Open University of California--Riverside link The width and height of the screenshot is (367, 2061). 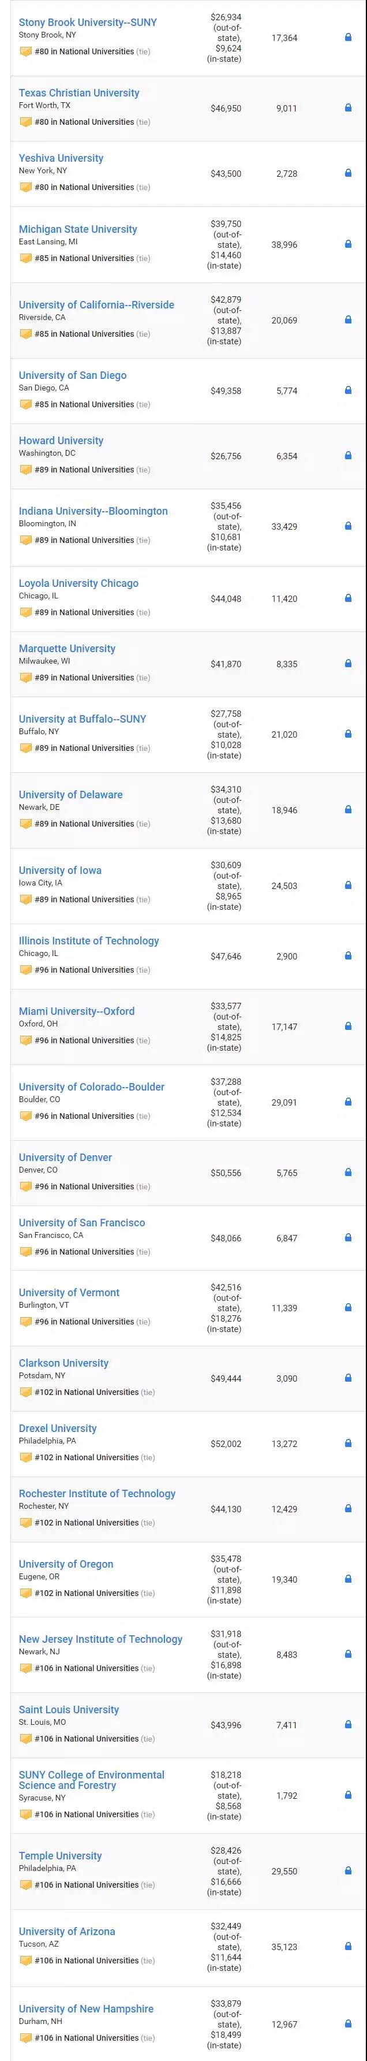point(96,305)
